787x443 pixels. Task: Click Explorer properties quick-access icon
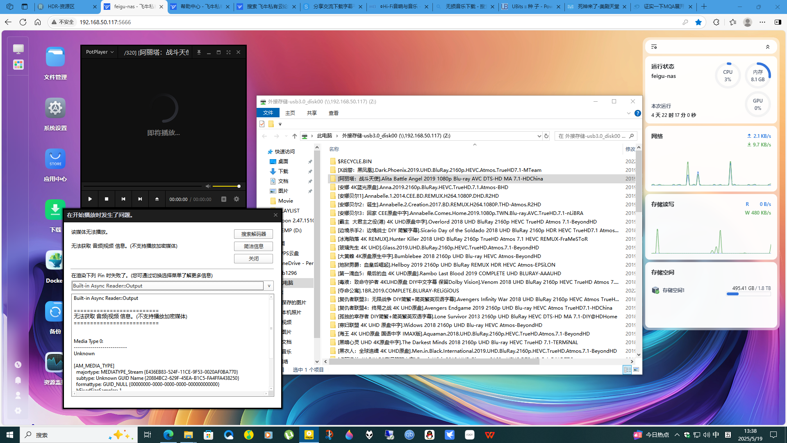262,124
